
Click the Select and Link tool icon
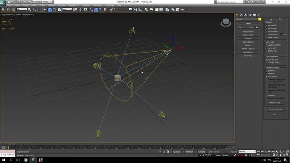[3, 10]
